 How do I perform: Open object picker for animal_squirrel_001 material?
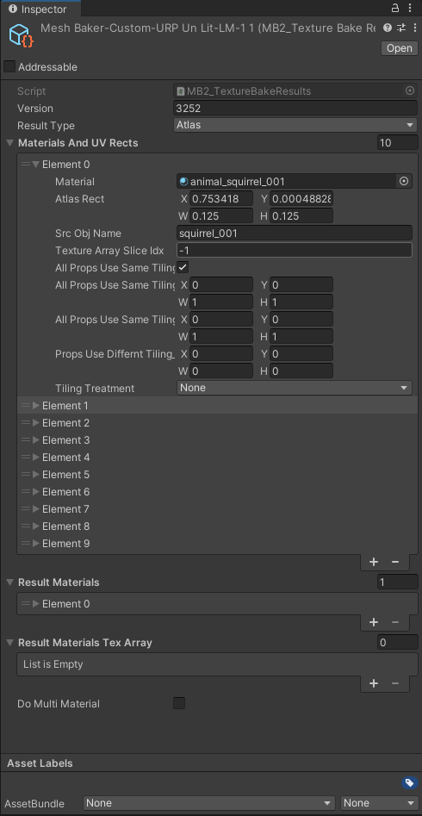(x=404, y=181)
